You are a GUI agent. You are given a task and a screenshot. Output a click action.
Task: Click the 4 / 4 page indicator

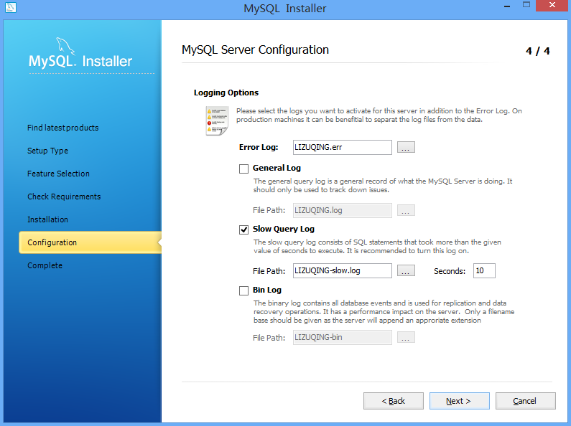click(x=538, y=51)
